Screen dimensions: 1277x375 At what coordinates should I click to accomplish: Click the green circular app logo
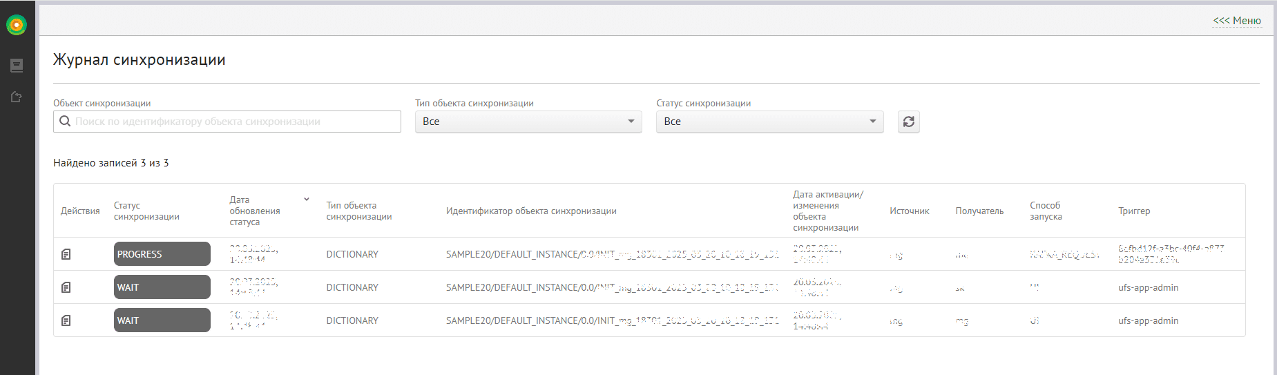(x=17, y=26)
